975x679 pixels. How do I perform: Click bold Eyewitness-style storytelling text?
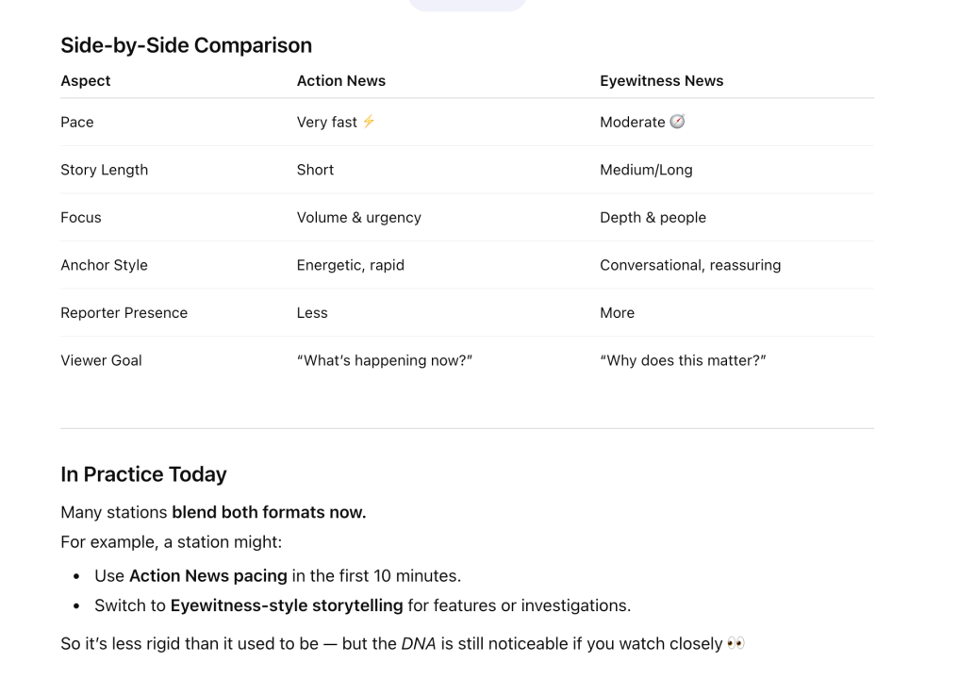click(287, 605)
